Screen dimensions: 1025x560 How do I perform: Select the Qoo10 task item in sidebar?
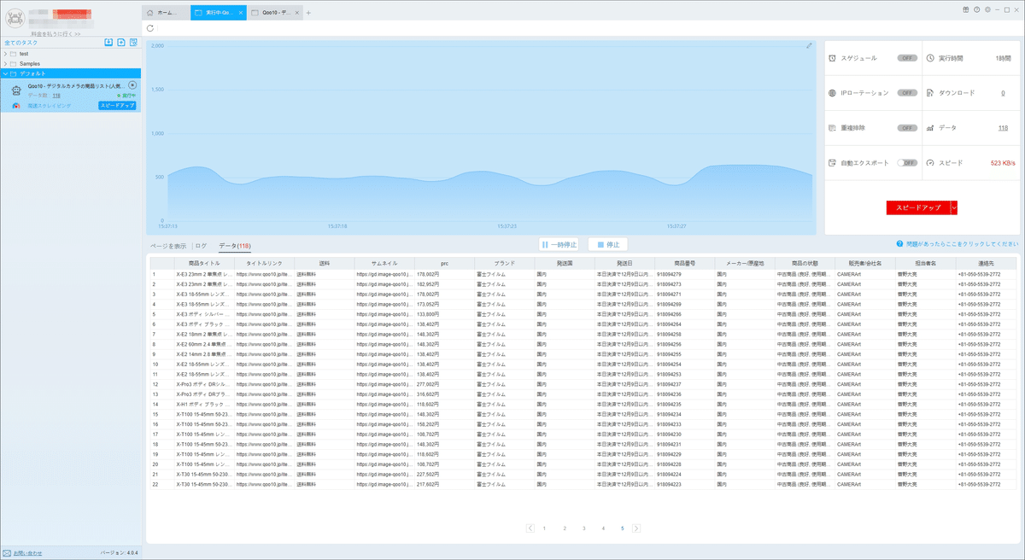[x=70, y=96]
